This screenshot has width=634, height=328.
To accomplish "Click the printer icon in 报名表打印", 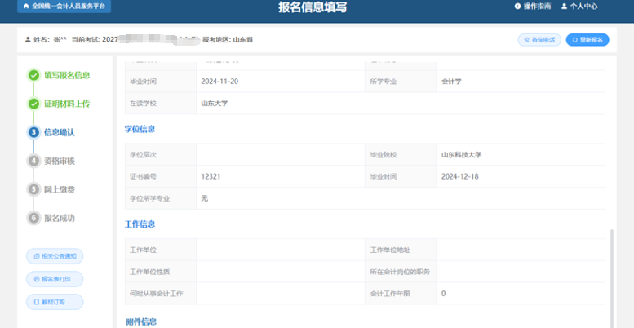I will click(37, 279).
